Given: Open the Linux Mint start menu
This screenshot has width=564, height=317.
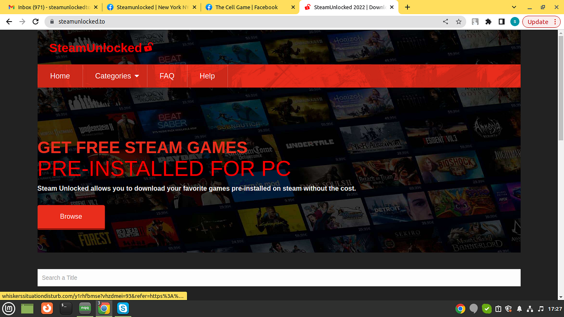Looking at the screenshot, I should (x=9, y=308).
